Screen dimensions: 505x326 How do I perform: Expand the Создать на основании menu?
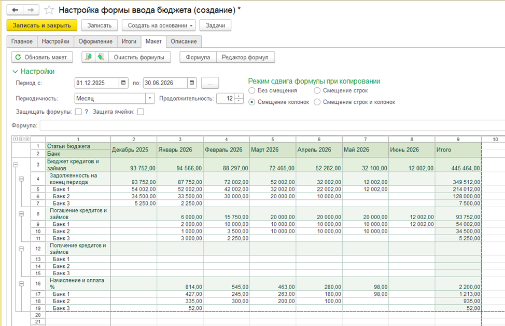point(159,25)
